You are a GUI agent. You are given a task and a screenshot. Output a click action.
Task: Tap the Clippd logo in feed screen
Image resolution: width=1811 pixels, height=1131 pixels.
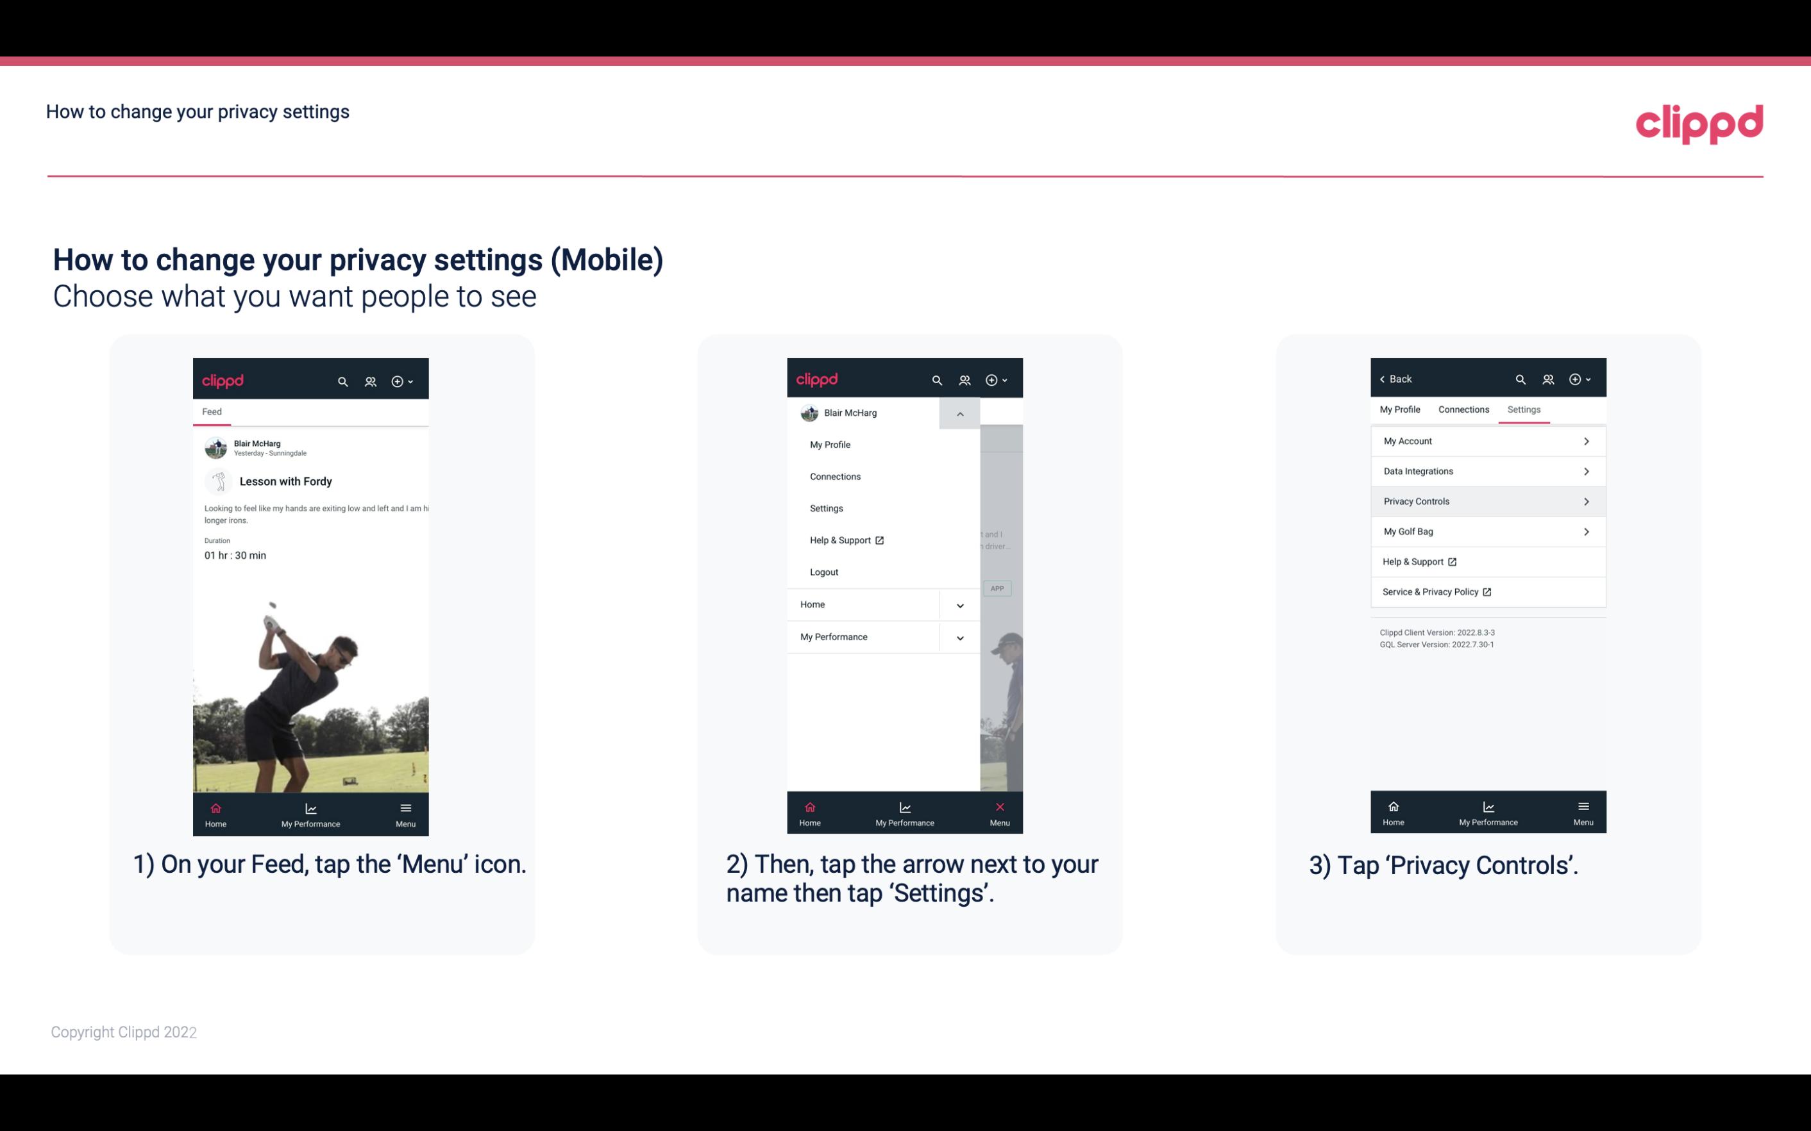(x=223, y=379)
